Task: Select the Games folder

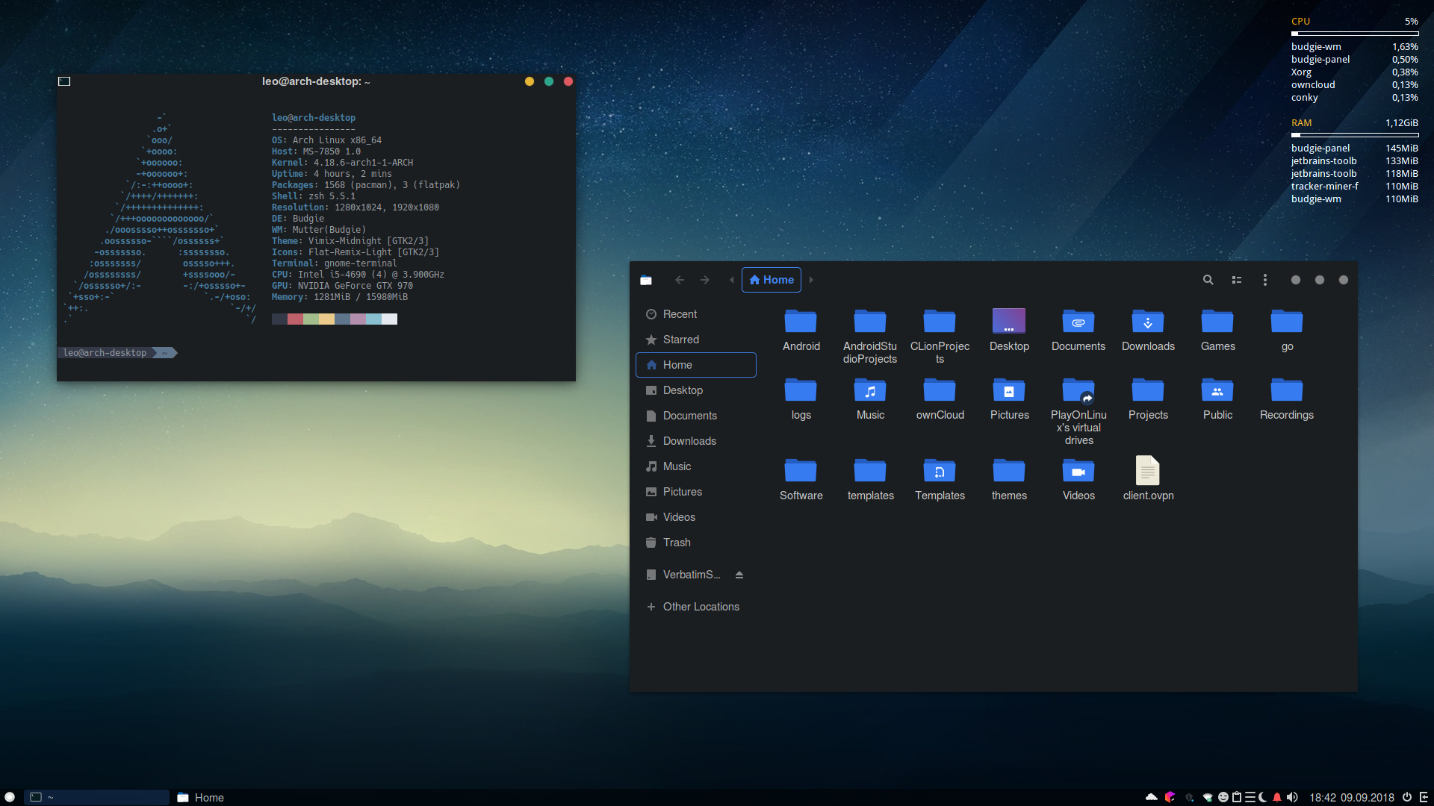Action: 1217,330
